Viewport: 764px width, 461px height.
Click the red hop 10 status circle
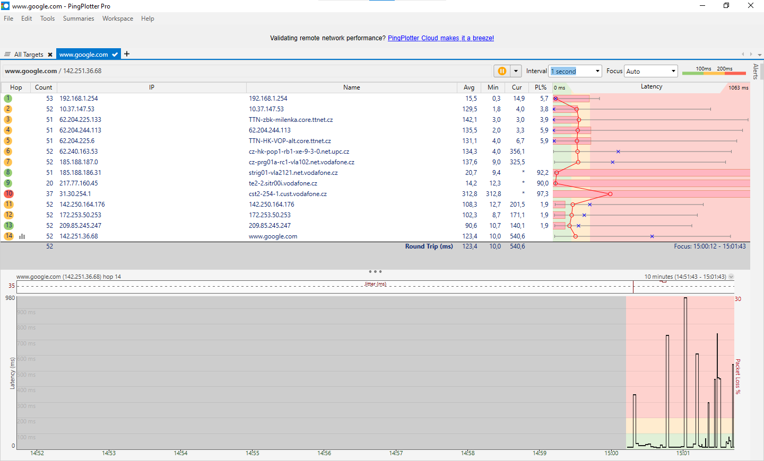click(x=8, y=194)
